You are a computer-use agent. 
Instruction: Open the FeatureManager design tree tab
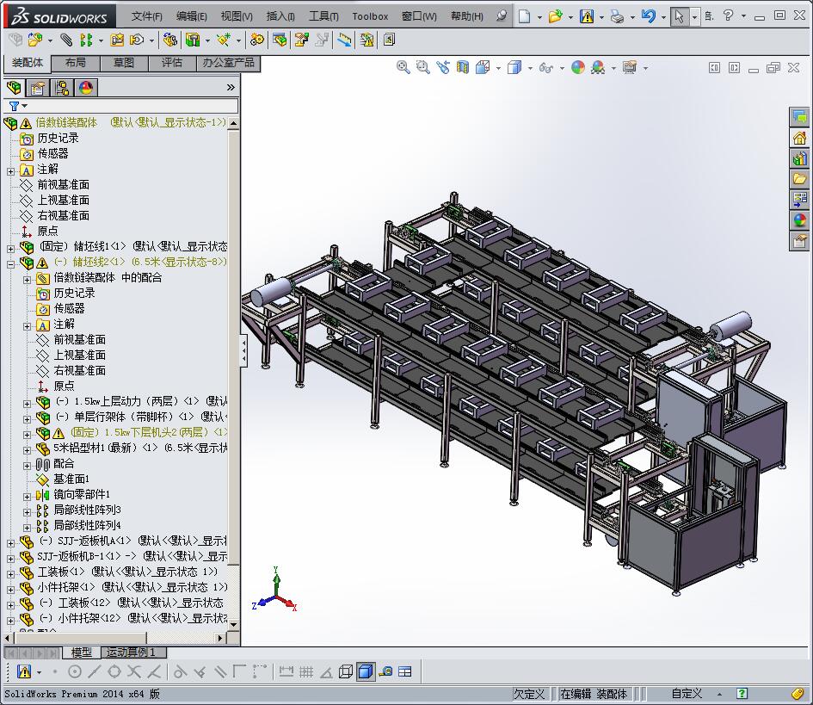pyautogui.click(x=15, y=88)
